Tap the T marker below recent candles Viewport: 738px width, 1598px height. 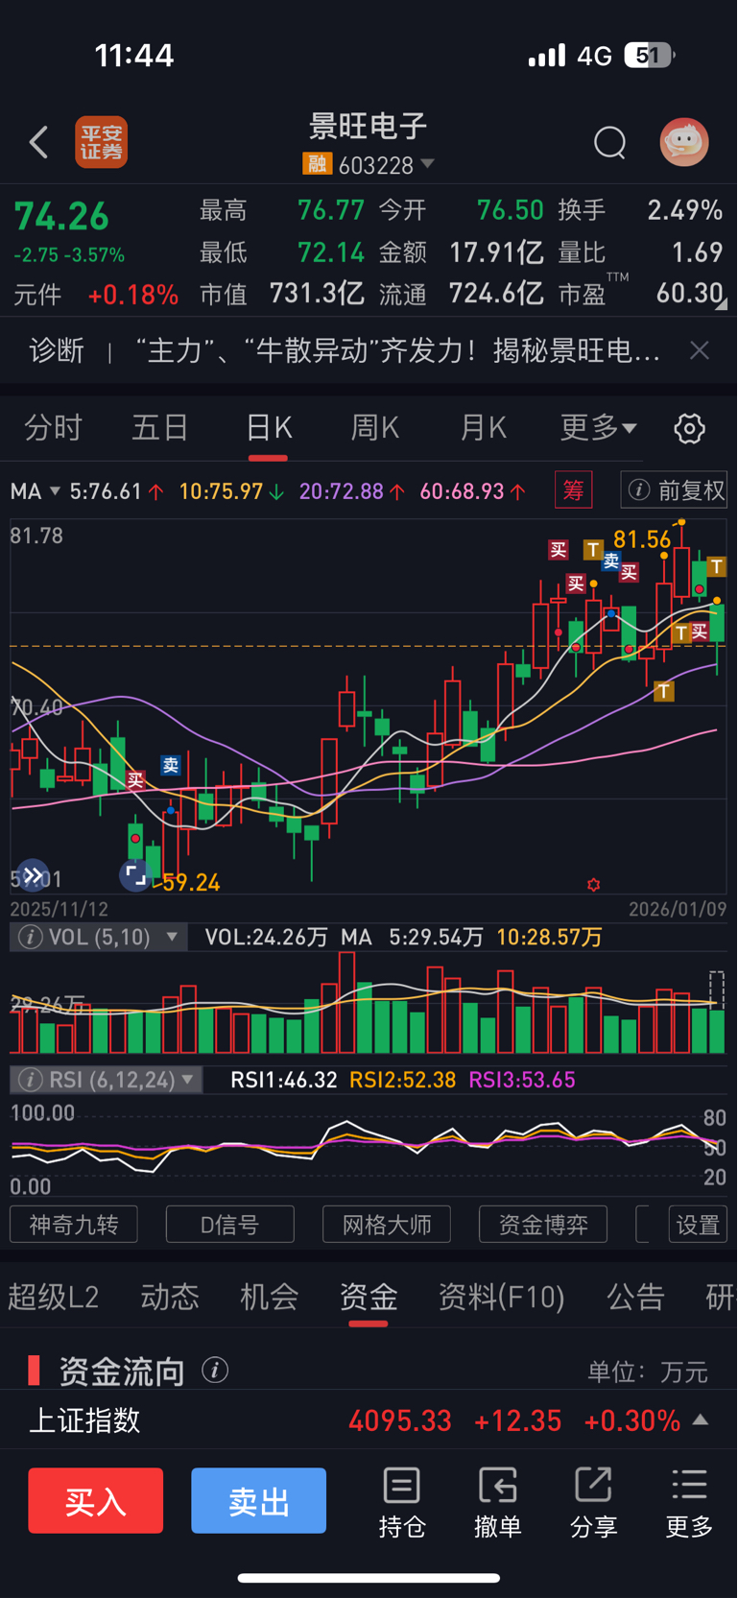(x=663, y=691)
